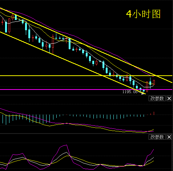This screenshot has height=171, width=173.
Task: Select the first red candle at far left
Action: pos(2,22)
